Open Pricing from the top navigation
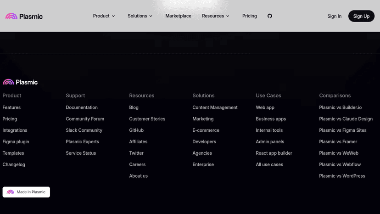The height and width of the screenshot is (214, 380). pyautogui.click(x=249, y=16)
